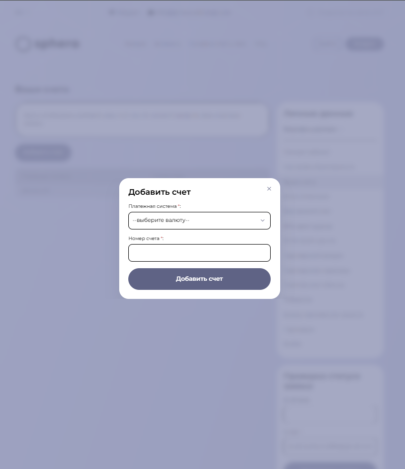Click the blurred page heading behind dialog
Viewport: 405px width, 469px height.
coord(42,89)
